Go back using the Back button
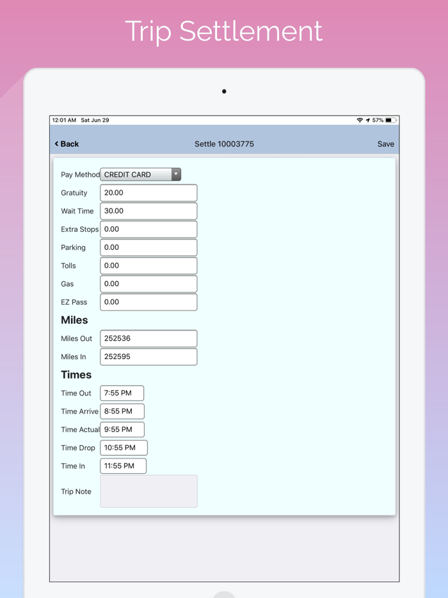 point(67,144)
